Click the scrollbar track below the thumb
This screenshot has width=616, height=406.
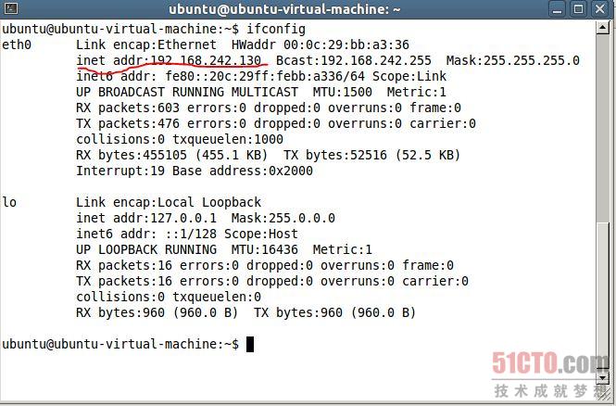[x=603, y=295]
